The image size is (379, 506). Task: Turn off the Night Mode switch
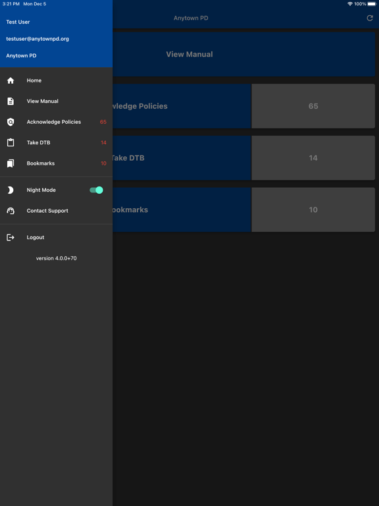tap(96, 190)
